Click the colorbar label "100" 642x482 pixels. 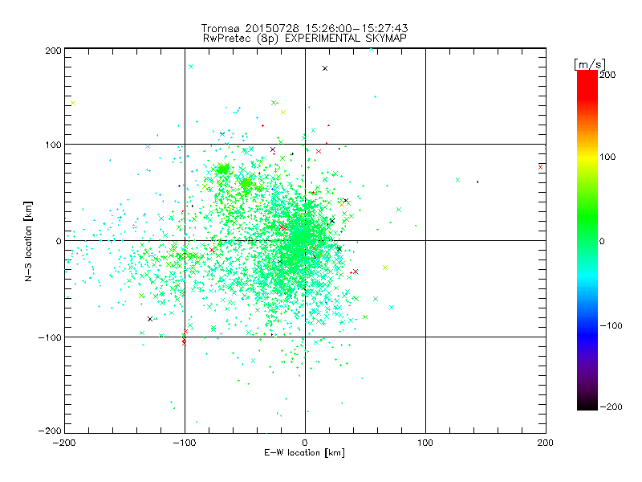(607, 157)
